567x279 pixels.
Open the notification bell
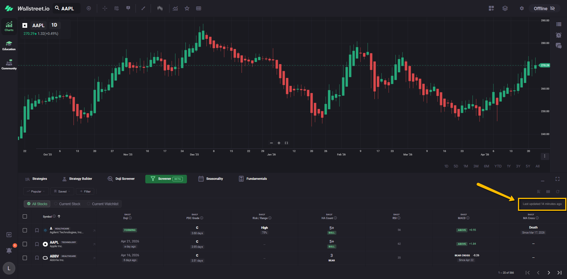coord(9,251)
